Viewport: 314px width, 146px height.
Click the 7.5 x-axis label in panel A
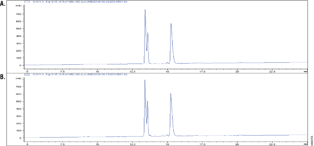pyautogui.click(x=62, y=71)
